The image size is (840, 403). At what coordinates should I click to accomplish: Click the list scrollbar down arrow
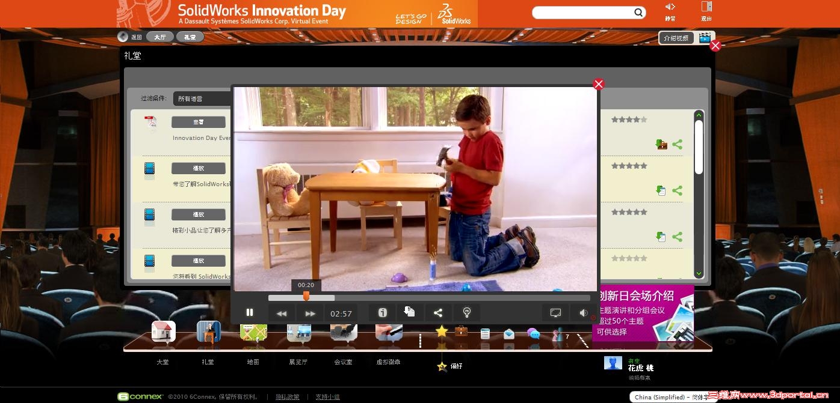click(699, 273)
